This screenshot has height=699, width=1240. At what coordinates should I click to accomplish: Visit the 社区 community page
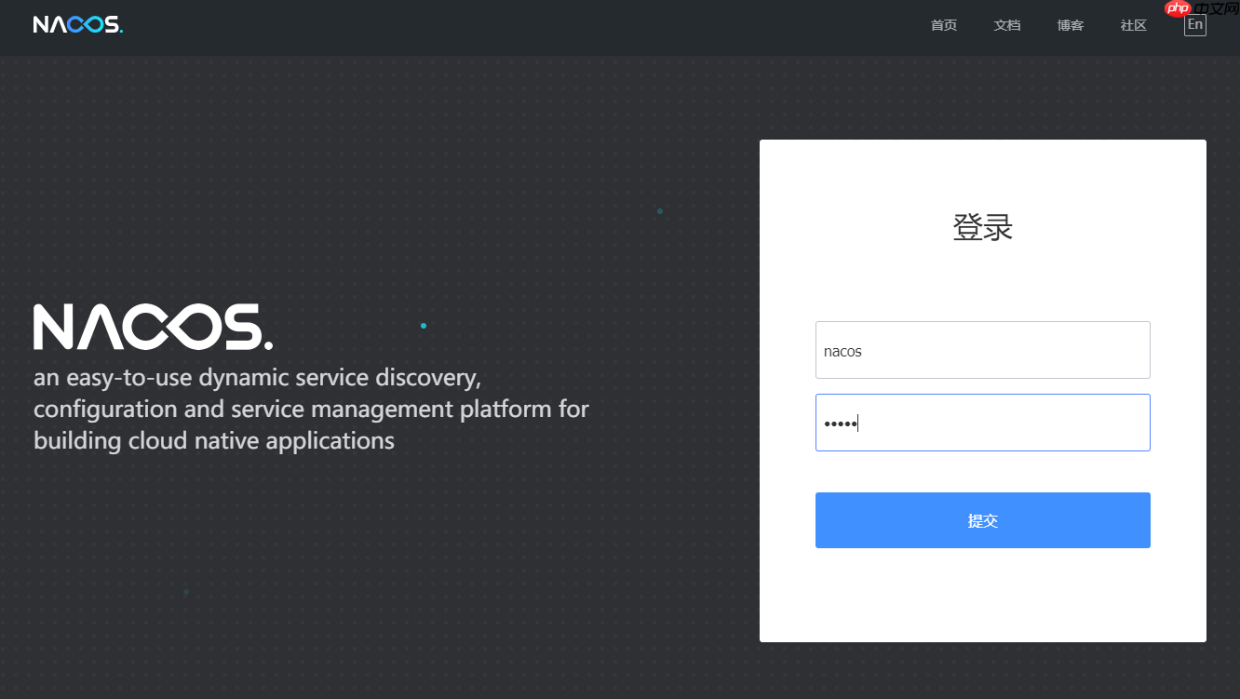point(1134,25)
